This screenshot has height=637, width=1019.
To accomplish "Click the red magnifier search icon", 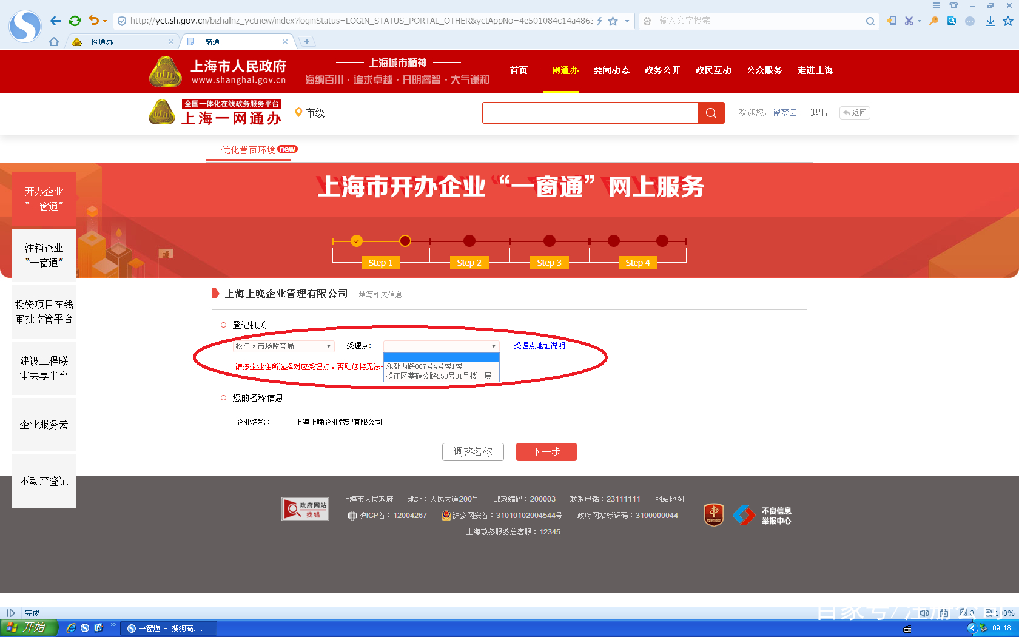I will pos(710,112).
